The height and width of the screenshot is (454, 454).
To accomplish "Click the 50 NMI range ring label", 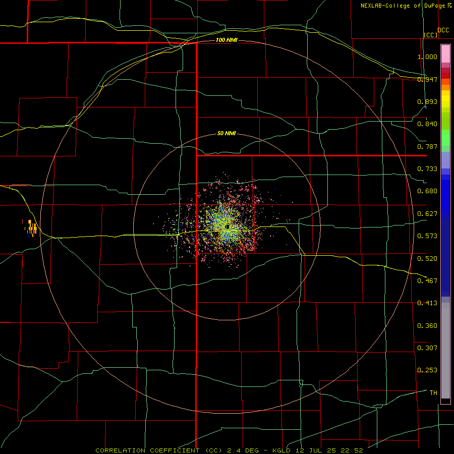I will coord(226,133).
